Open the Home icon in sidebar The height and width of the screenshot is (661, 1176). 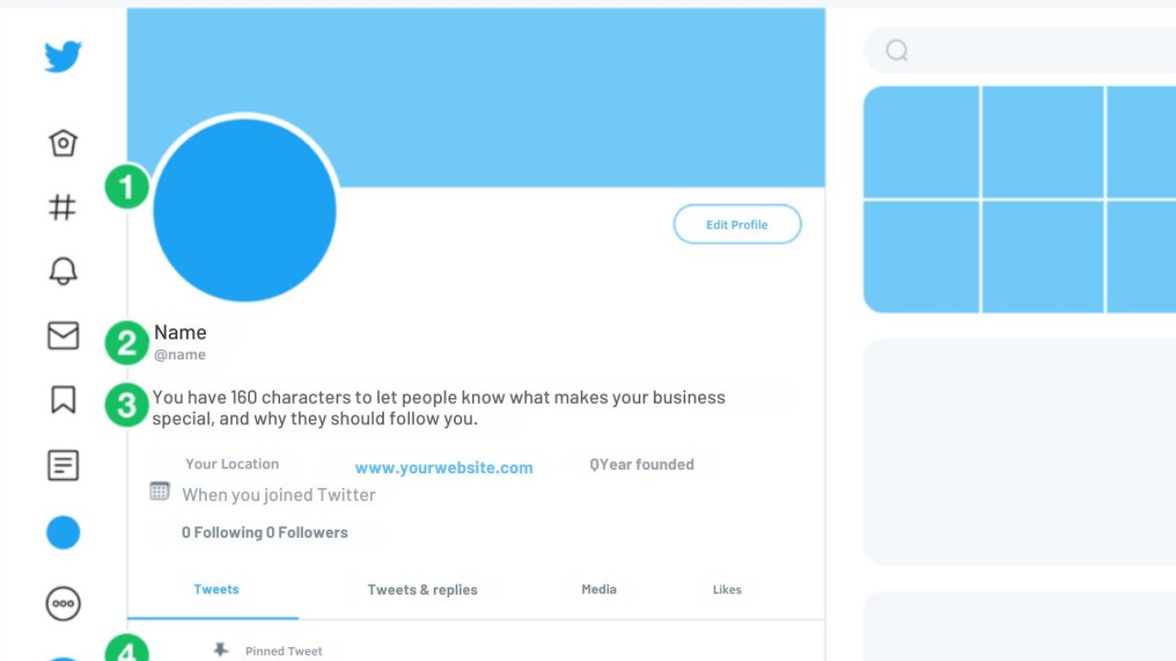point(63,143)
